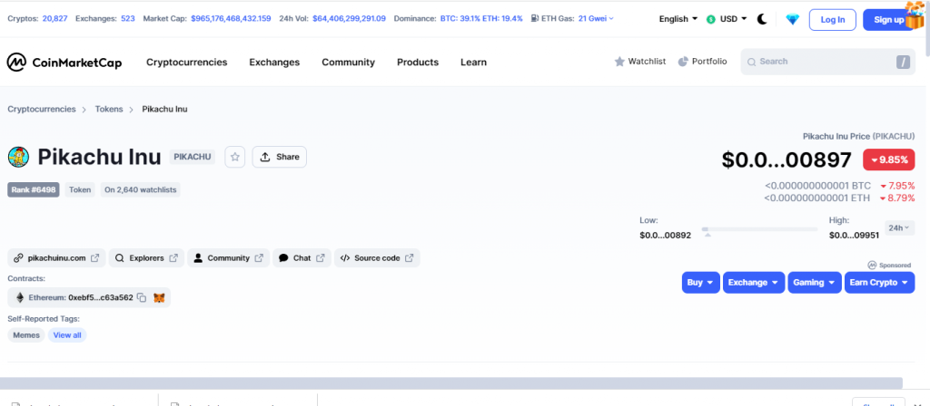Open the Learn menu
This screenshot has width=930, height=406.
pos(473,63)
